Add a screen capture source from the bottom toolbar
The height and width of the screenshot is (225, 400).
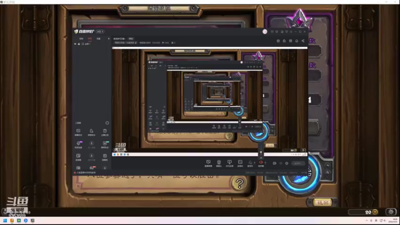[x=208, y=163]
